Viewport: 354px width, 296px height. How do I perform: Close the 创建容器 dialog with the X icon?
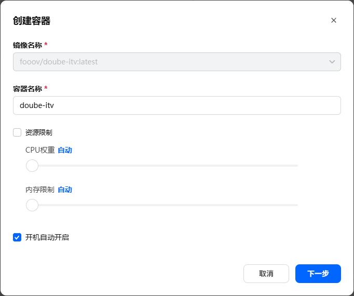click(x=334, y=20)
